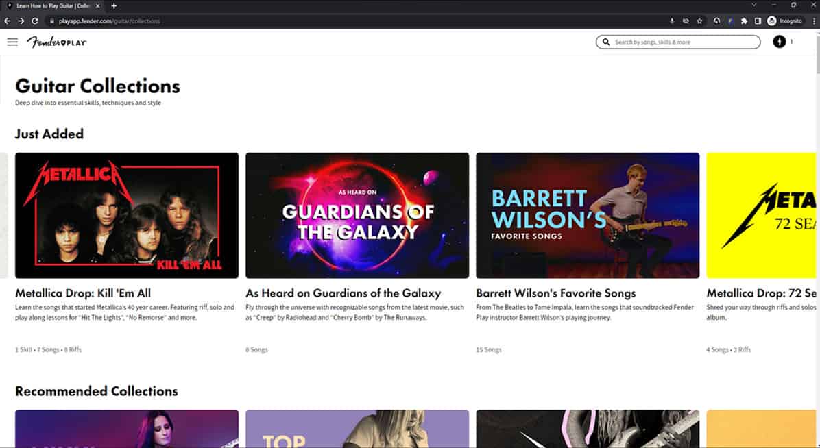The height and width of the screenshot is (448, 820).
Task: Click the Incognito profile indicator
Action: (x=784, y=21)
